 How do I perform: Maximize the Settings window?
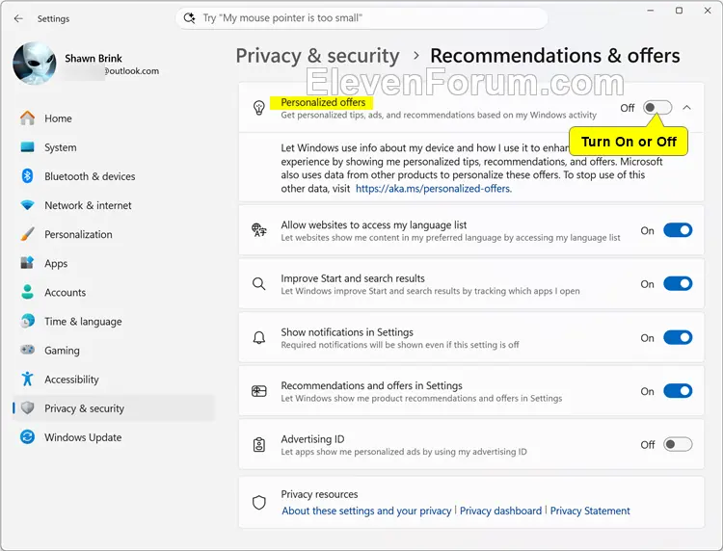tap(680, 11)
